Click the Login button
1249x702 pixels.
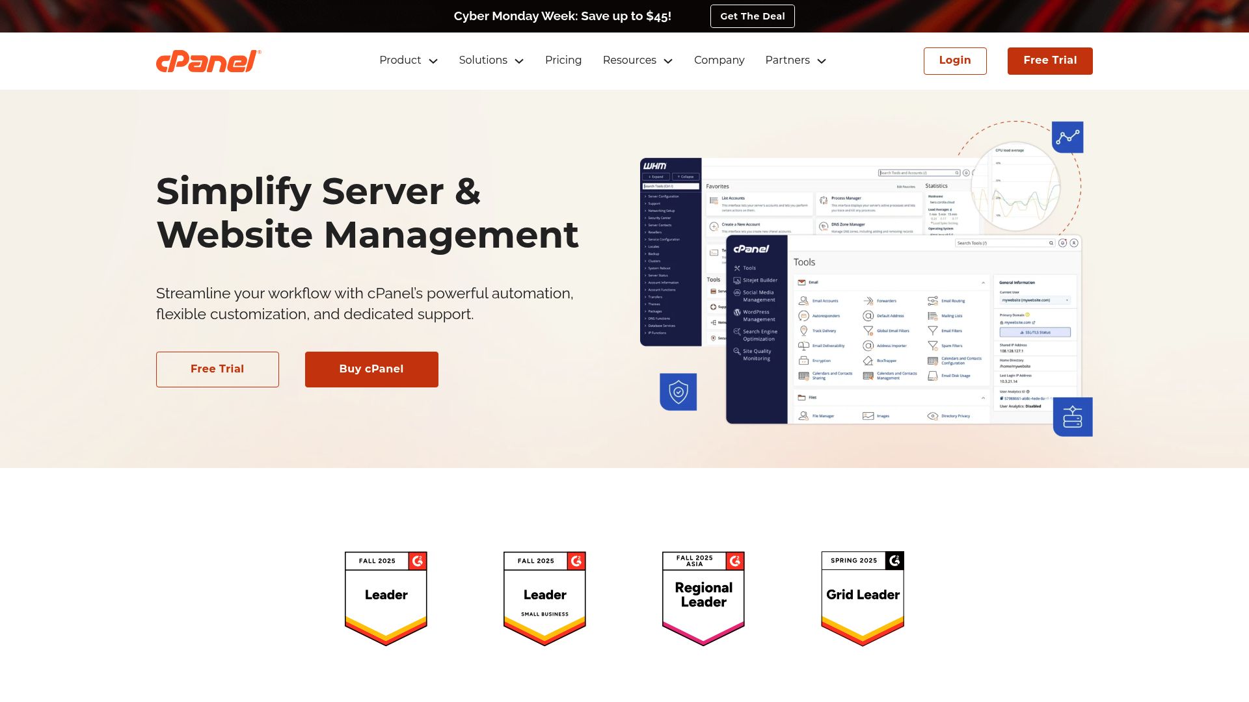pos(955,60)
